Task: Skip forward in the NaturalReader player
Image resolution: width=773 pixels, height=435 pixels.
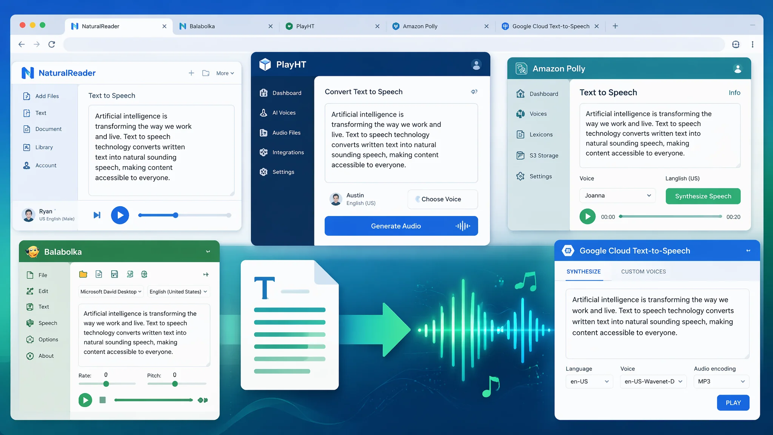Action: coord(97,215)
